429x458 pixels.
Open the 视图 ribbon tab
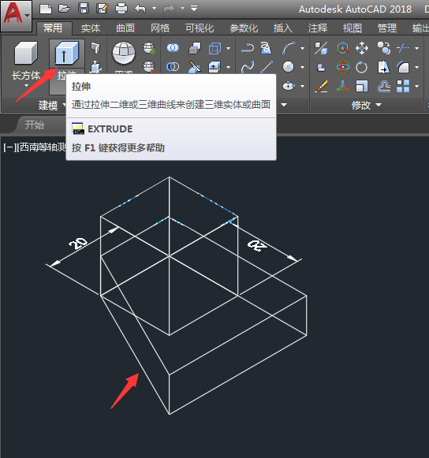[x=353, y=28]
